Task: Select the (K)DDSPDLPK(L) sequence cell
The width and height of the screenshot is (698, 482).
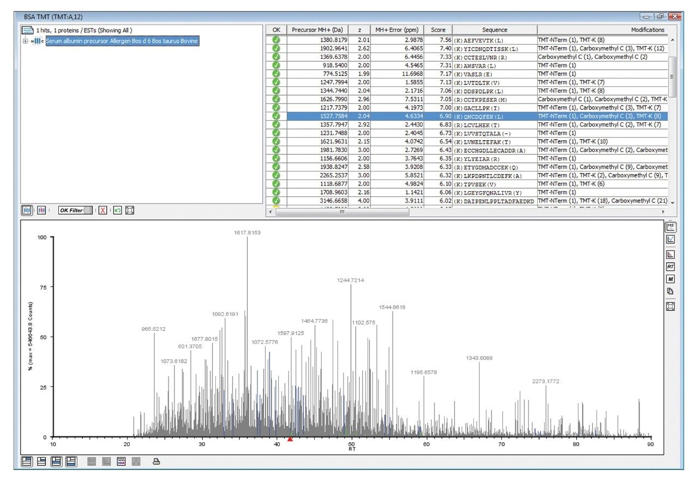Action: tap(495, 91)
